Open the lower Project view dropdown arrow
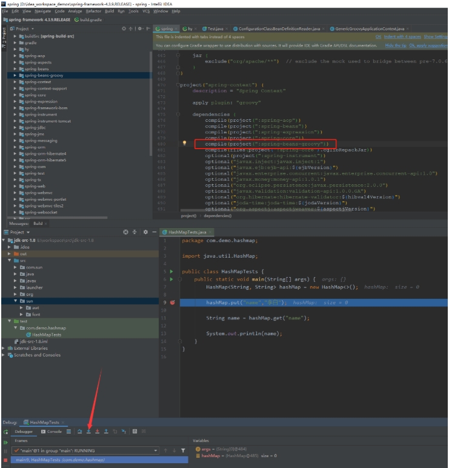The image size is (449, 468). click(x=28, y=232)
